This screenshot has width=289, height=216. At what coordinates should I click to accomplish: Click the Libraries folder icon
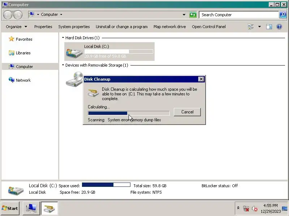point(12,53)
